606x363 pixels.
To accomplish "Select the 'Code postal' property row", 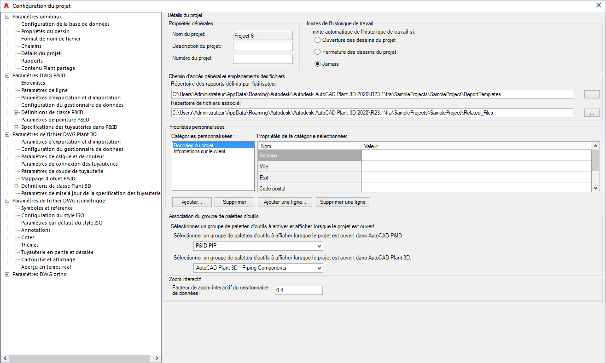I will pyautogui.click(x=425, y=188).
